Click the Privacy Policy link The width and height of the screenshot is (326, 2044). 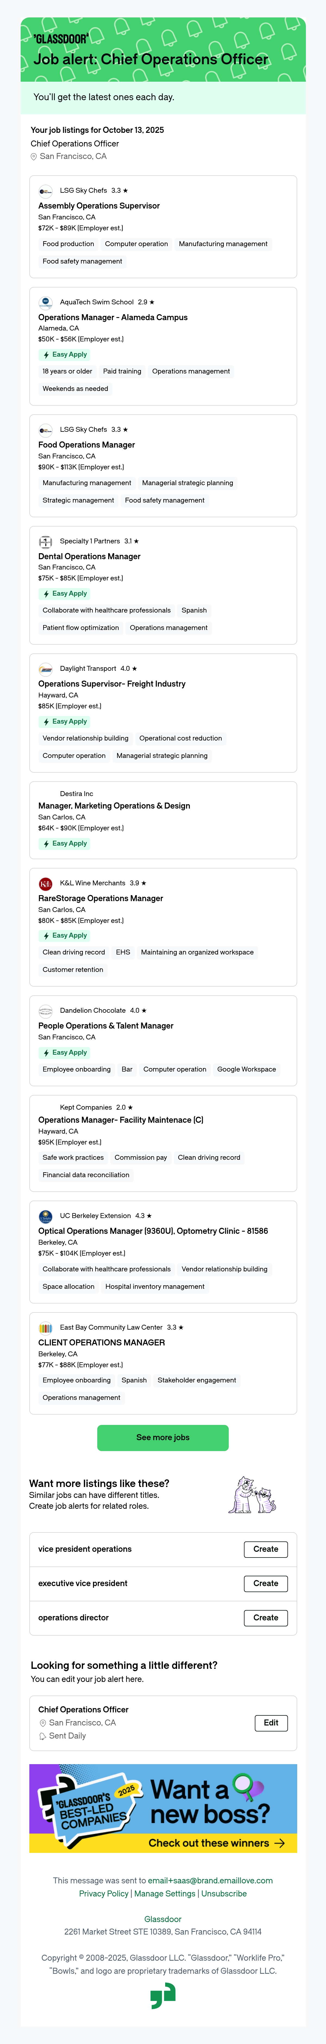coord(104,1893)
